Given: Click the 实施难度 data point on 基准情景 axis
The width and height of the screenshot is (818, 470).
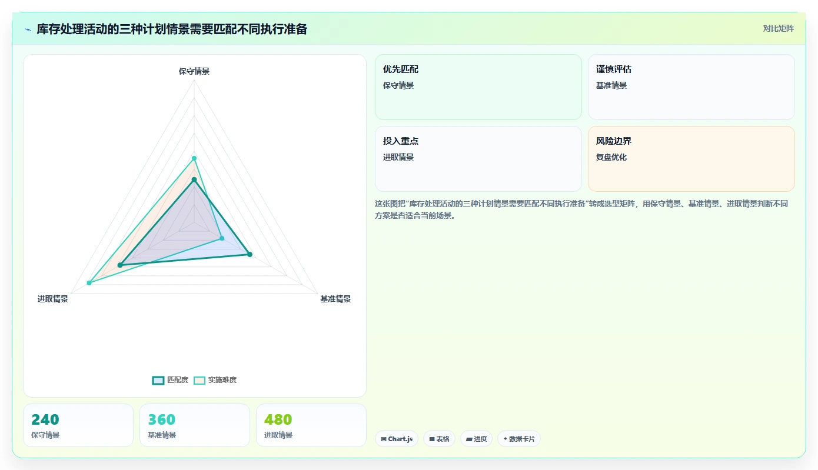Looking at the screenshot, I should [222, 238].
